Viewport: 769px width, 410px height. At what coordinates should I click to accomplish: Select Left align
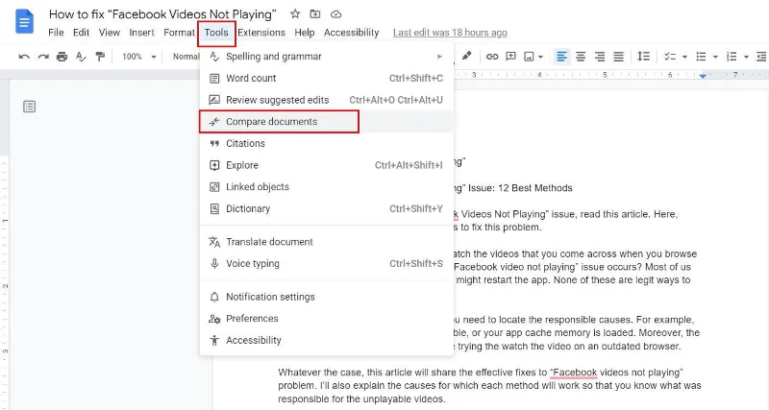561,57
